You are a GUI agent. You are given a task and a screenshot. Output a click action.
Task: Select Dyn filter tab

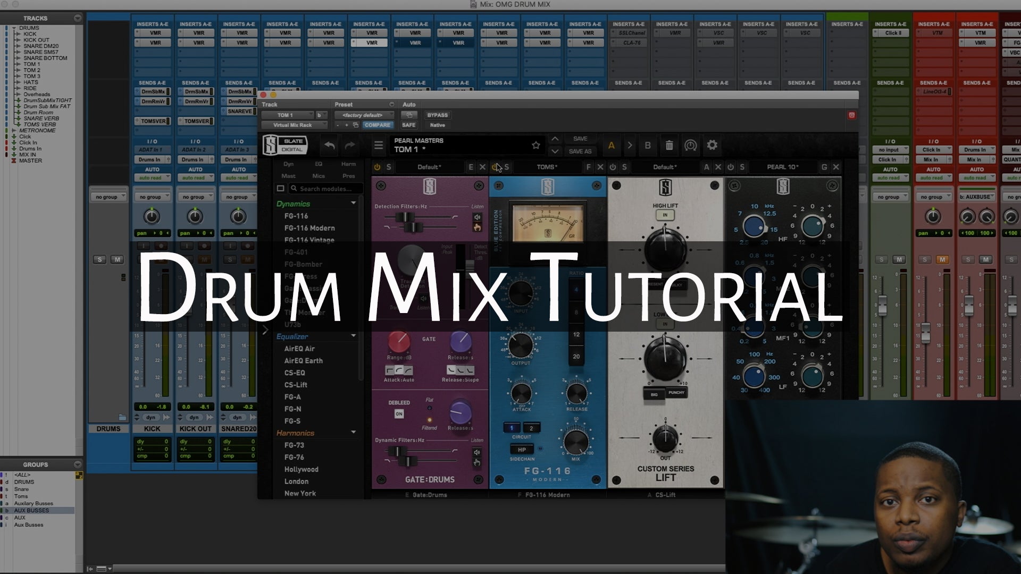[288, 164]
